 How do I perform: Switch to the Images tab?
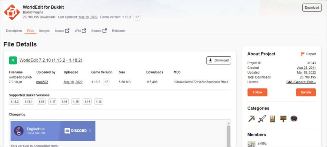(44, 31)
